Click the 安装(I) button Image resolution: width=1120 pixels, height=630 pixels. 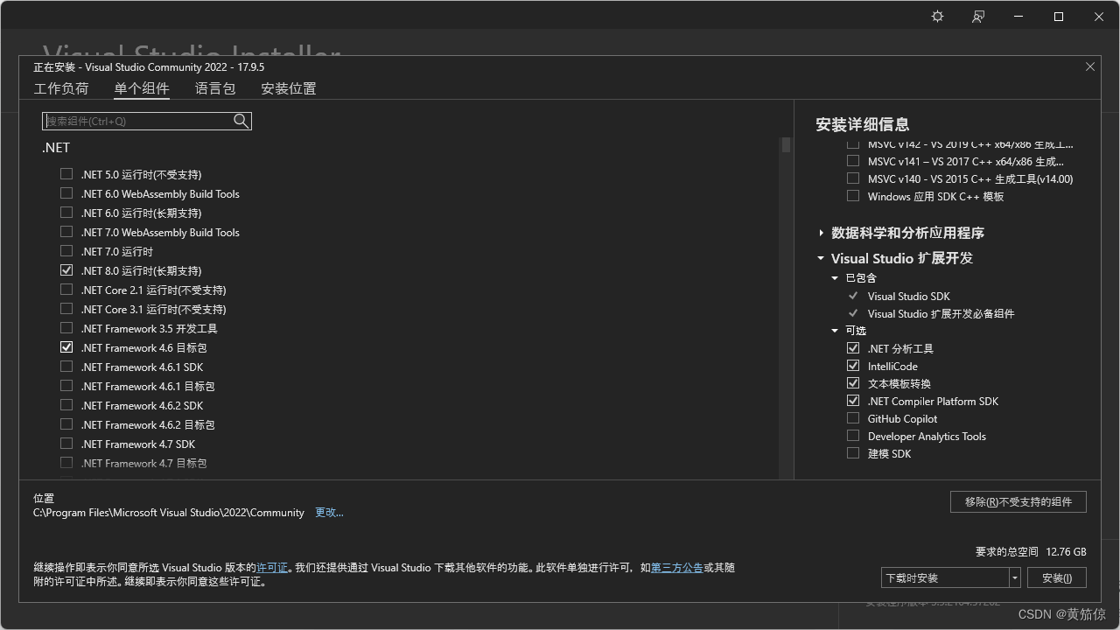tap(1057, 577)
